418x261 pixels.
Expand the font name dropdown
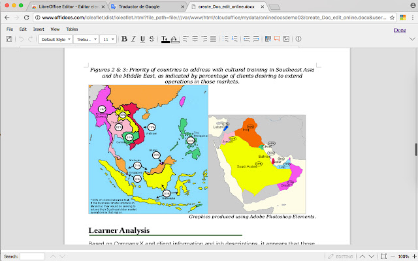tap(85, 40)
